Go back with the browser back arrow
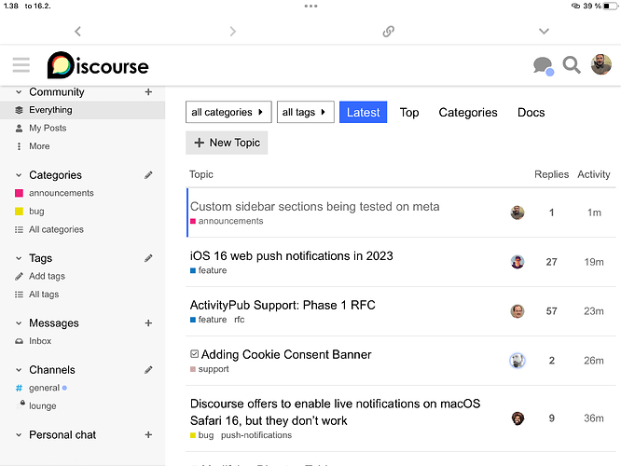Image resolution: width=621 pixels, height=466 pixels. [77, 32]
